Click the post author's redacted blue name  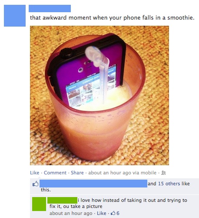click(x=50, y=8)
